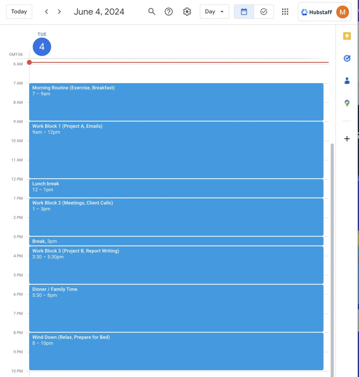Open the search magnifier icon
The height and width of the screenshot is (377, 359).
click(152, 12)
